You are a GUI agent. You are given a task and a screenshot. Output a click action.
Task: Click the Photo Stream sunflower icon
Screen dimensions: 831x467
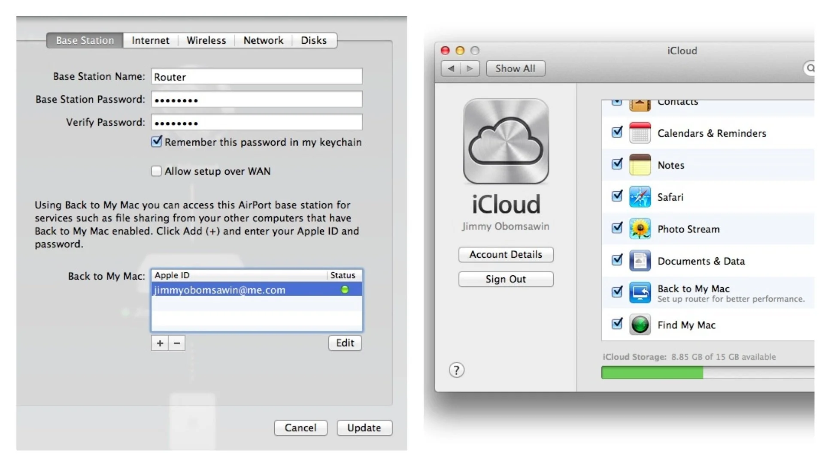[x=640, y=229]
